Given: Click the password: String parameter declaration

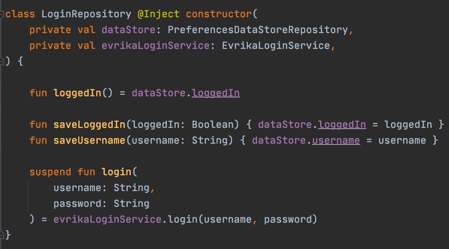Looking at the screenshot, I should (101, 203).
